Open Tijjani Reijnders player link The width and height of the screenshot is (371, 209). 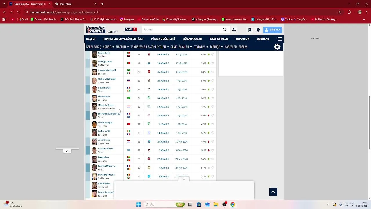(106, 105)
